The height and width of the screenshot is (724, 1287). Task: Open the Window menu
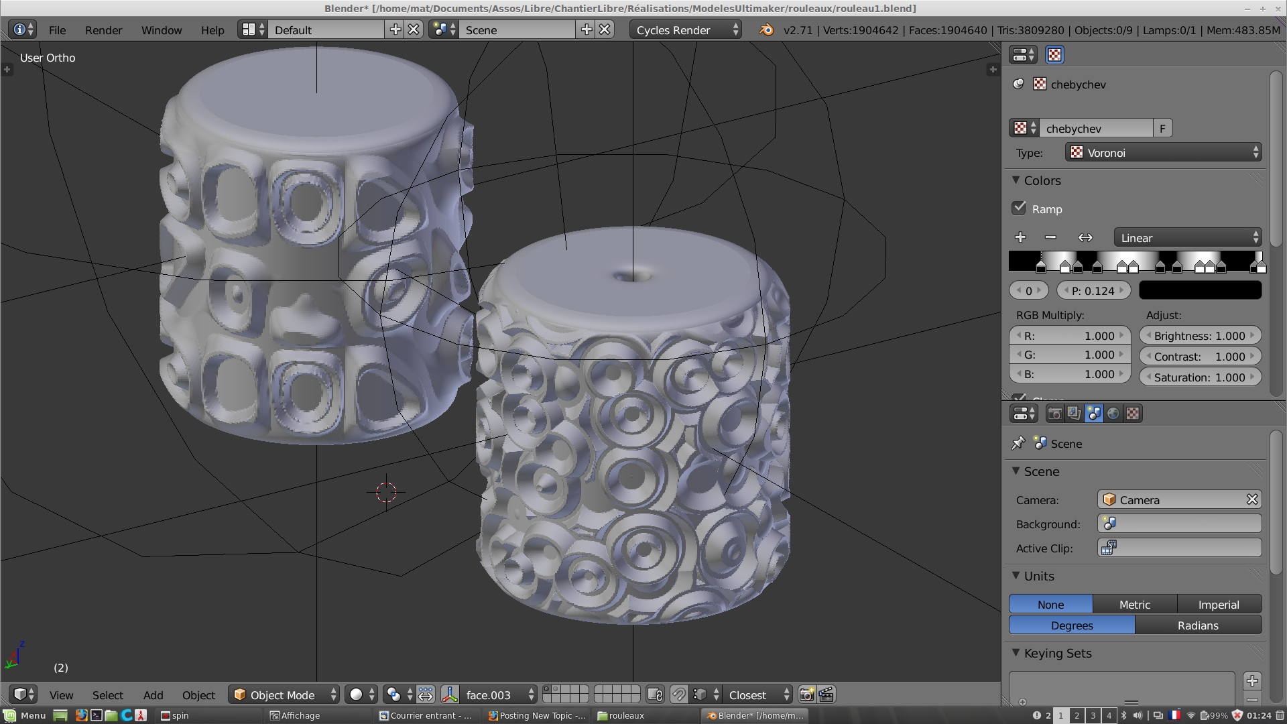161,30
